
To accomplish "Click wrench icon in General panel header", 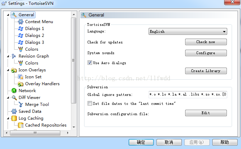I will 84,15.
